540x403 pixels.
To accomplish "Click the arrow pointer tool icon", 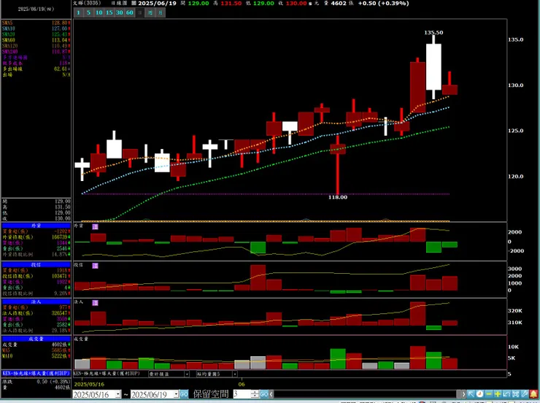I will 471,394.
